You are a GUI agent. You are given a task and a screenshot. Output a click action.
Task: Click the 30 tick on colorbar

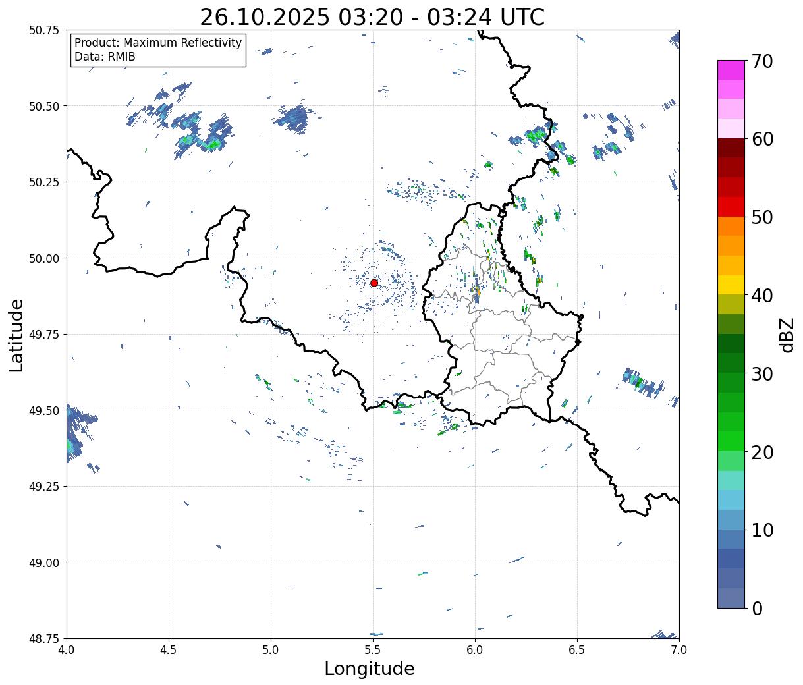pyautogui.click(x=761, y=373)
